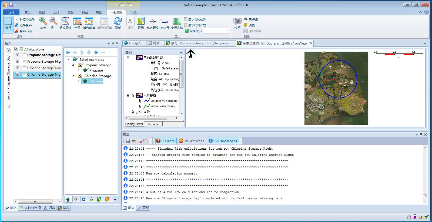Click the 比例尺 scale bar icon
432x222 pixels.
165,21
